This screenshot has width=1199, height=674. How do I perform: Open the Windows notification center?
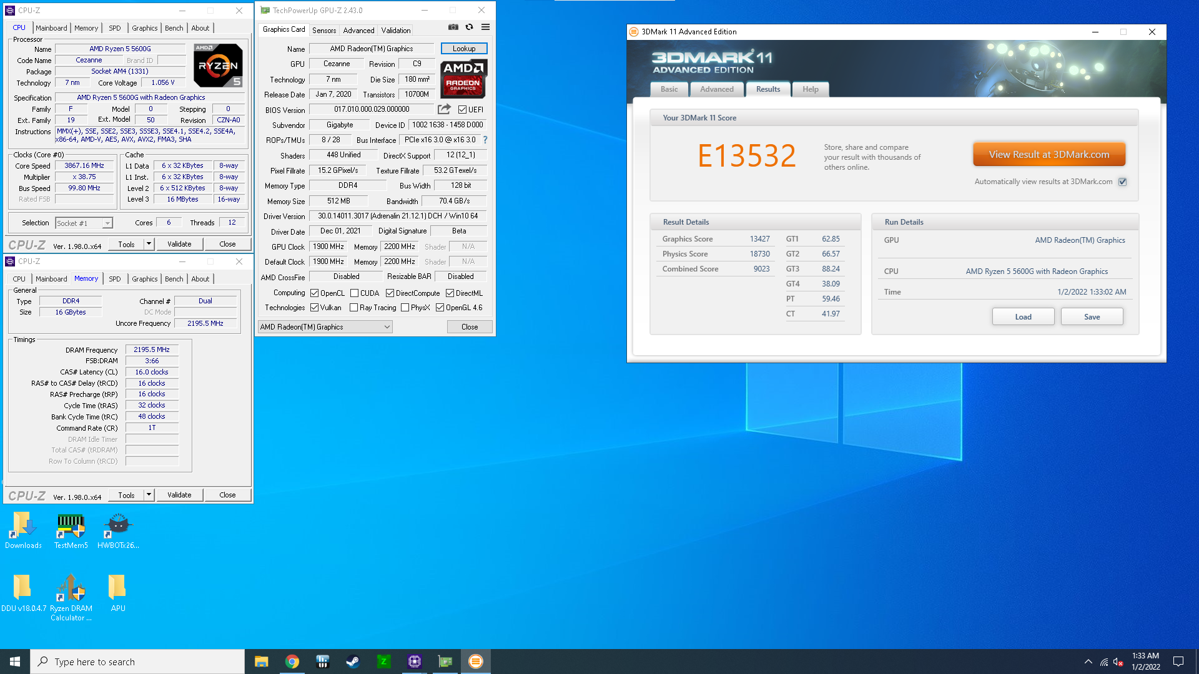click(x=1178, y=662)
